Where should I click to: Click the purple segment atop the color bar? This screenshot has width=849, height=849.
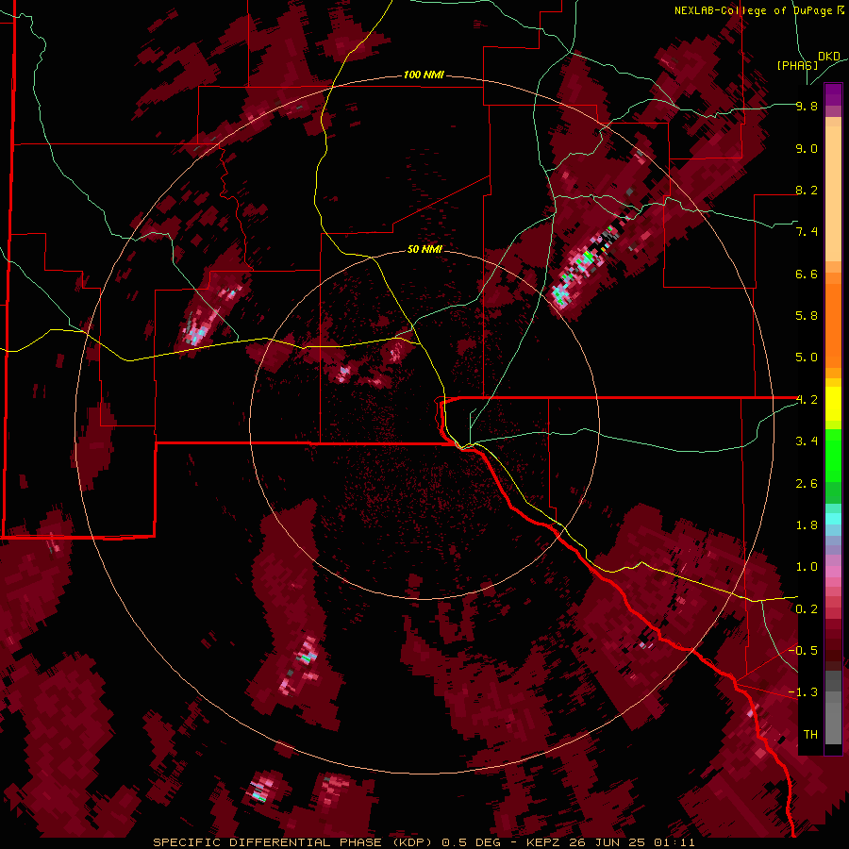click(833, 94)
